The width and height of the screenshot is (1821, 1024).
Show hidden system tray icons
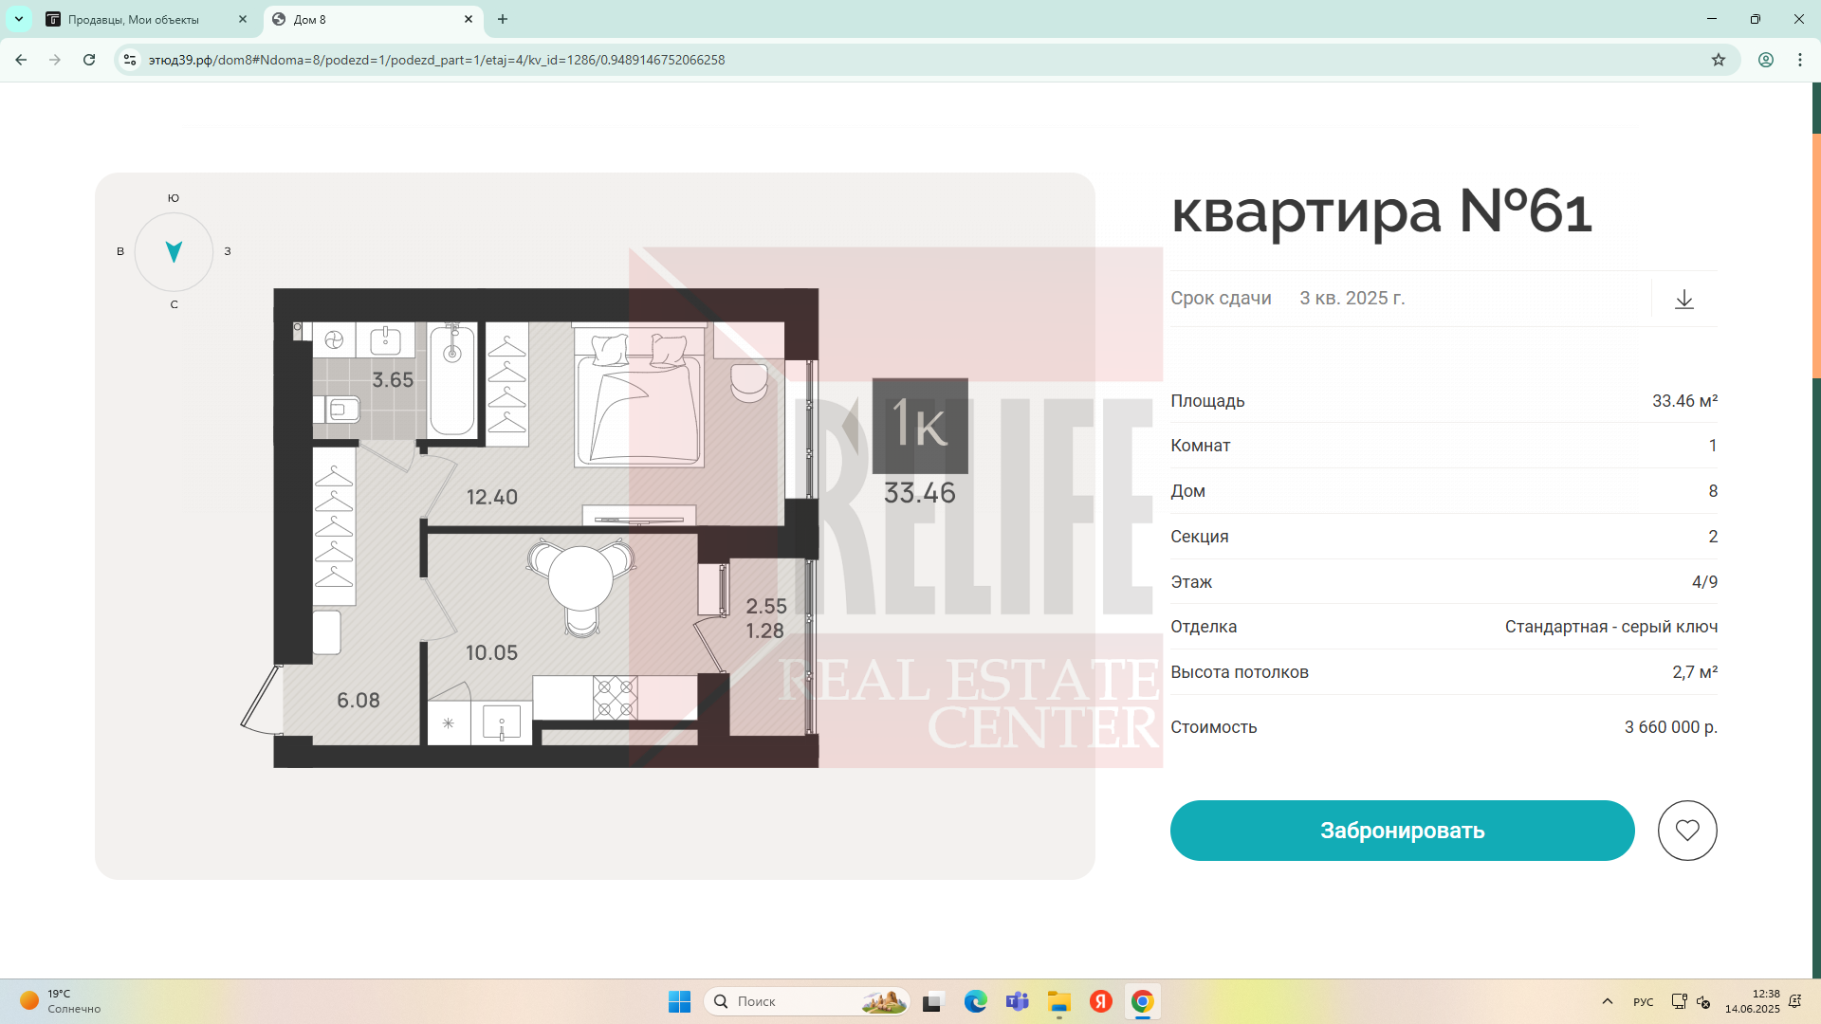[1607, 1001]
